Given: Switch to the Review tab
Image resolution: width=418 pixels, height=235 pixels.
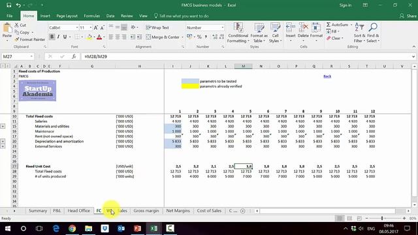Looking at the screenshot, I should (x=127, y=16).
